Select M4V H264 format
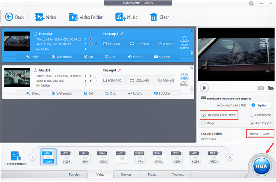The image size is (276, 182). [196, 157]
